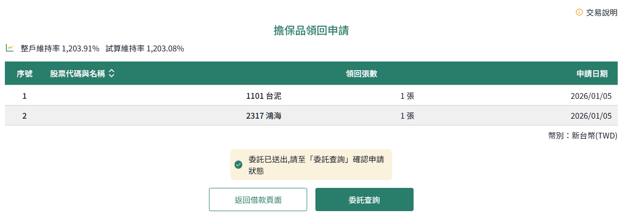
Task: Click the 台泥 row's 2026/01/05 date
Action: coord(591,96)
